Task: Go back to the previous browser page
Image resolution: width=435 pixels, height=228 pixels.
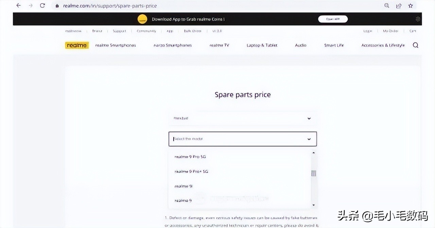Action: (x=18, y=5)
